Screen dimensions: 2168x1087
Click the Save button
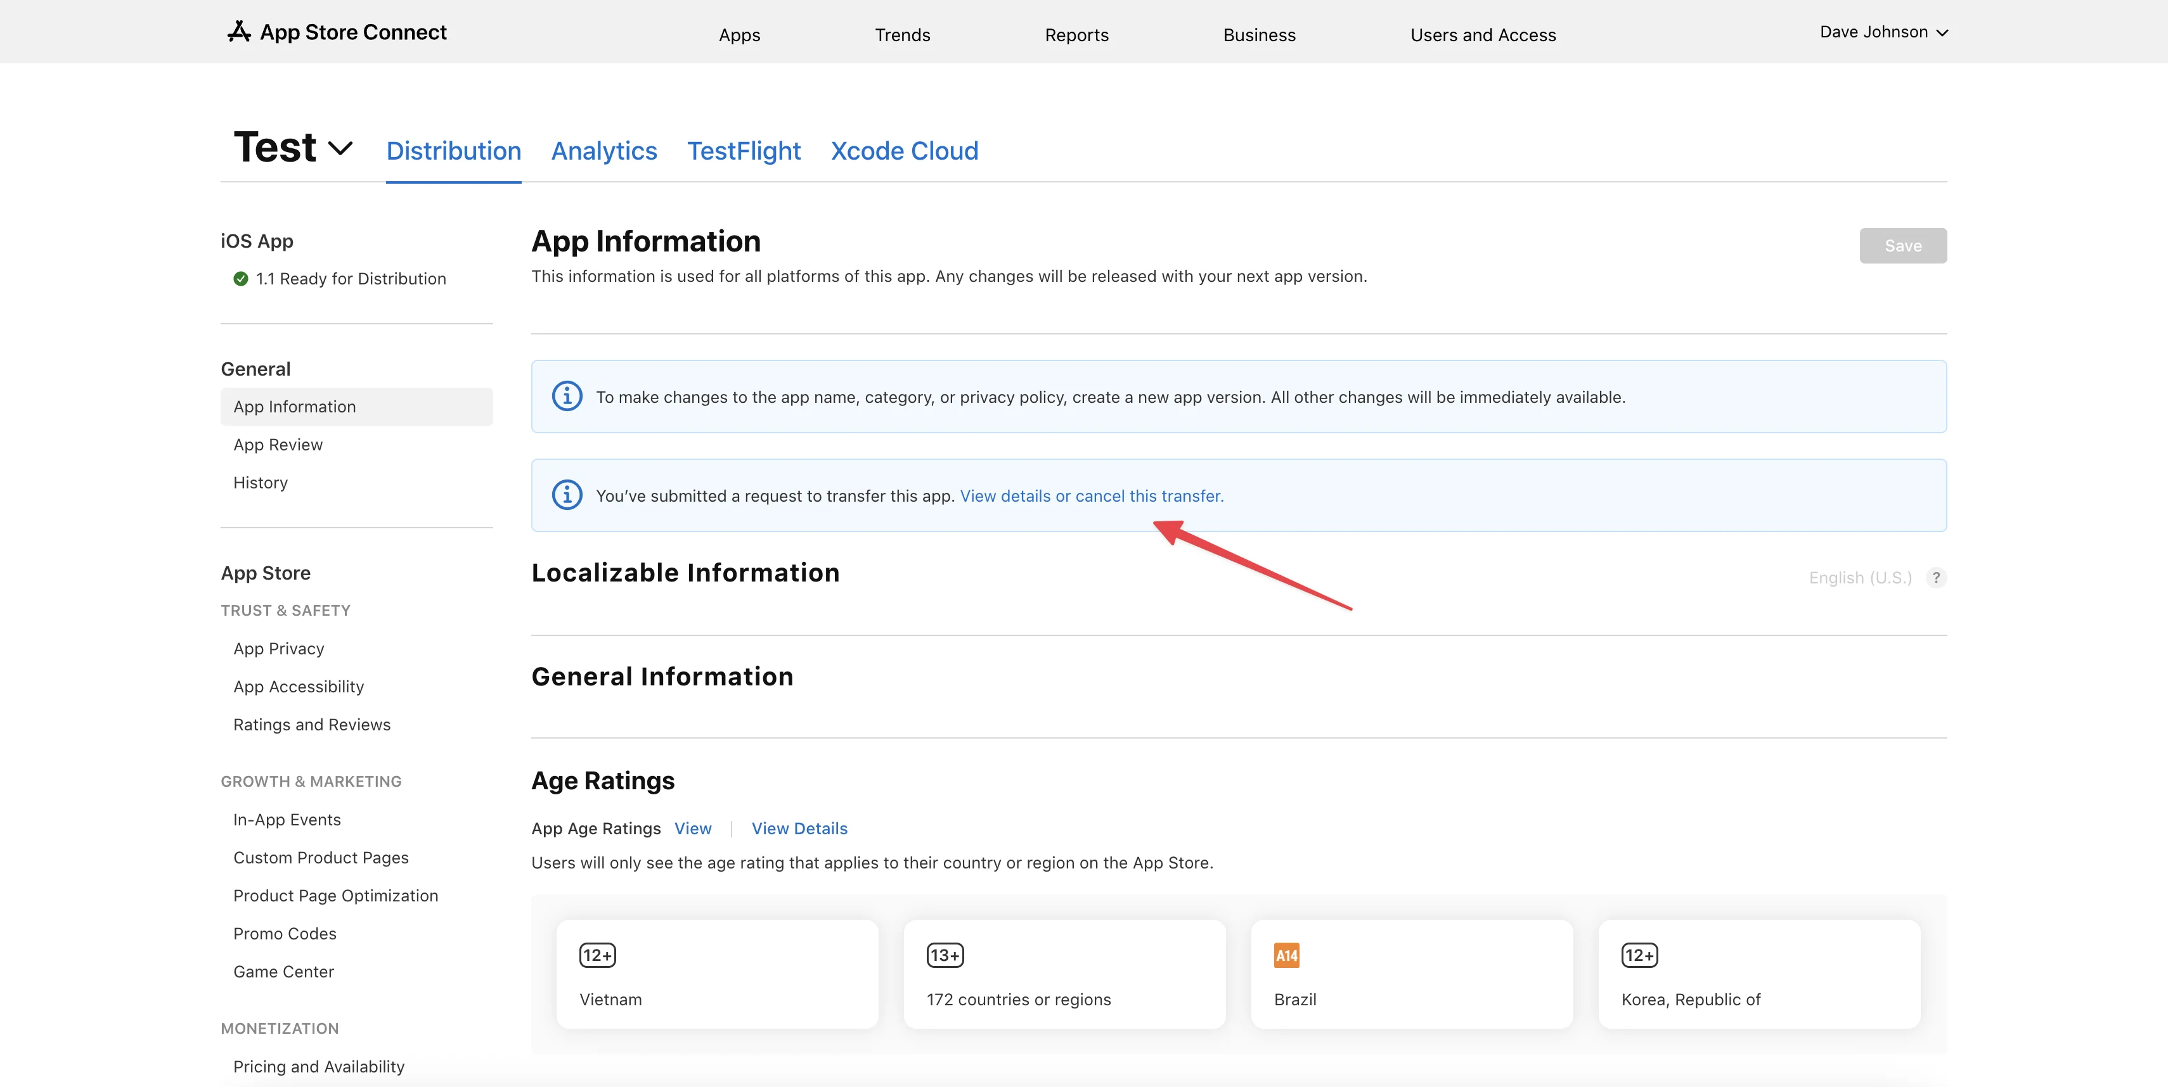(1903, 246)
